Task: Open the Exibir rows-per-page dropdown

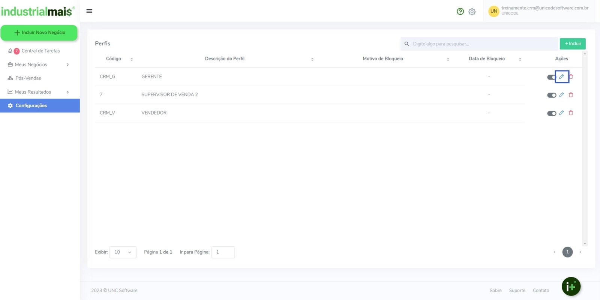Action: pyautogui.click(x=123, y=252)
